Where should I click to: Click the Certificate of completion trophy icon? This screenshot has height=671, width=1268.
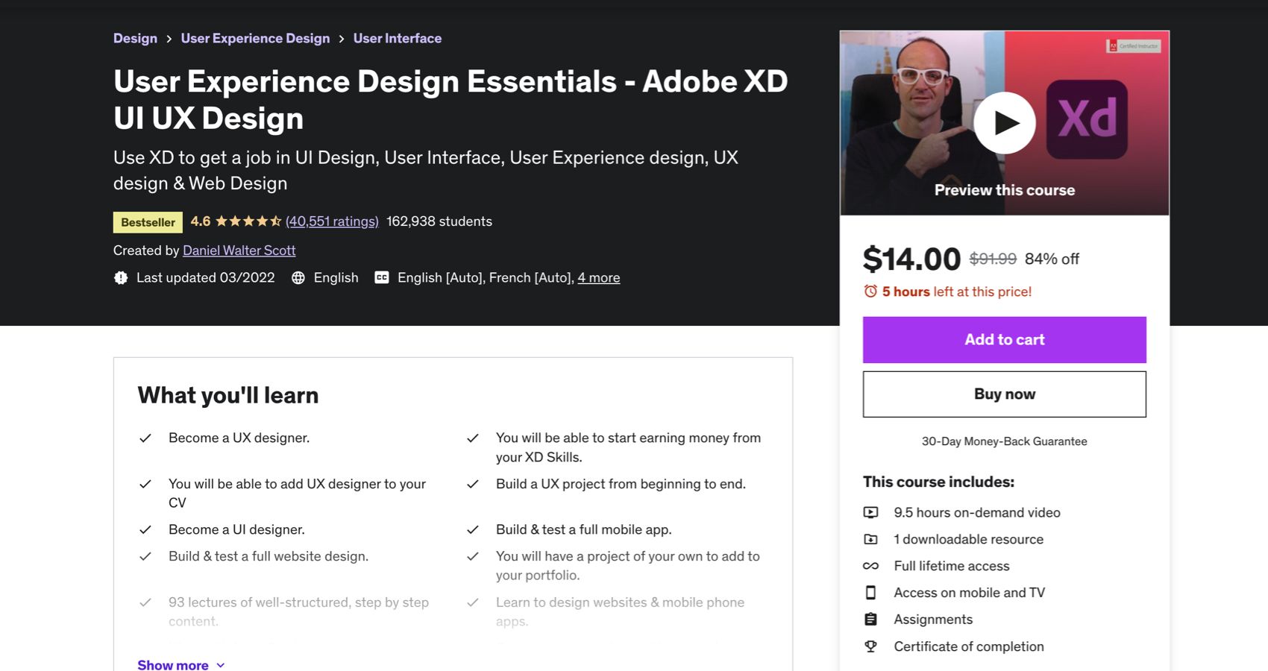[870, 646]
